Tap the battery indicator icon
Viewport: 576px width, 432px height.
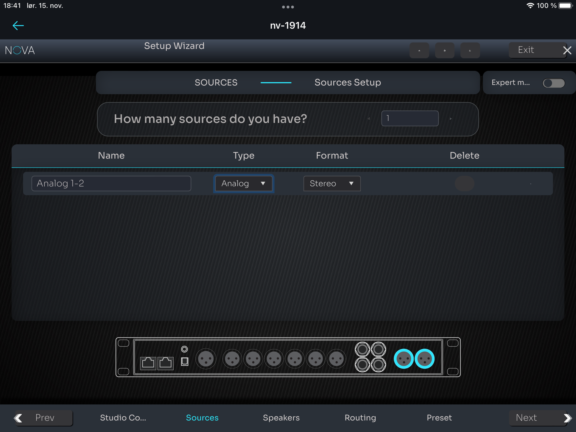point(566,6)
